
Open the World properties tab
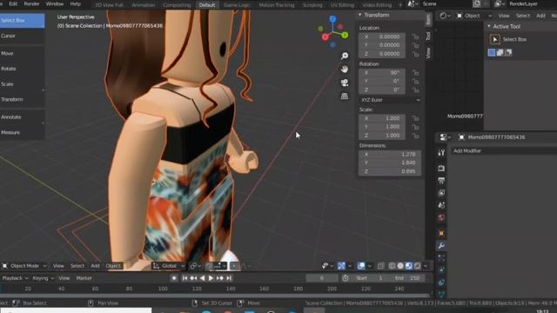pyautogui.click(x=441, y=217)
